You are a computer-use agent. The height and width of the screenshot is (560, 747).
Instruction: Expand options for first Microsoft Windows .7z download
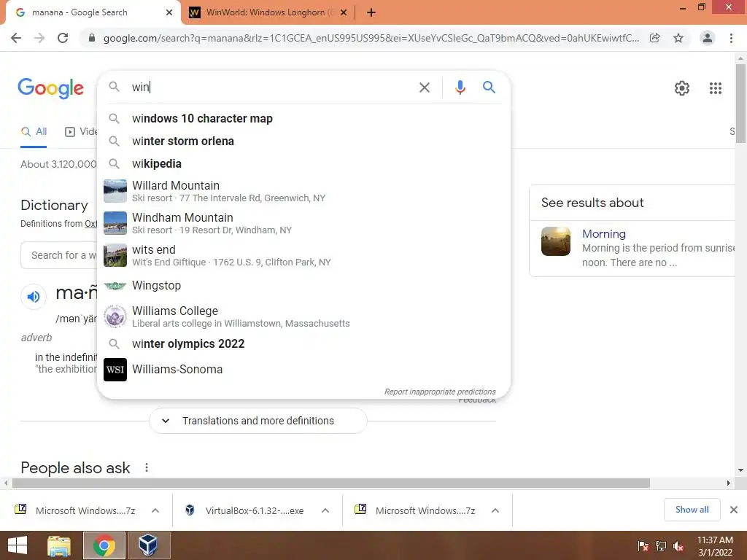point(155,510)
